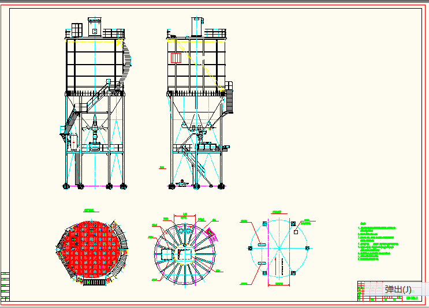The height and width of the screenshot is (308, 429).
Task: Click the ground-level discharge unit under right silo
Action: tap(184, 183)
